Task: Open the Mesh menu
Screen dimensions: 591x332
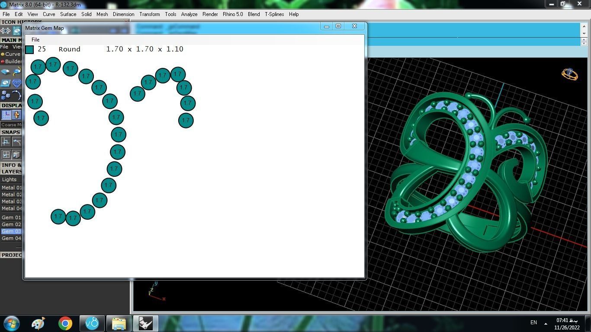Action: [x=102, y=14]
